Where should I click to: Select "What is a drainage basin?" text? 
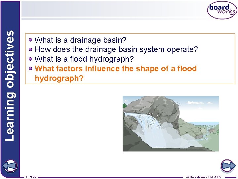pos(80,40)
